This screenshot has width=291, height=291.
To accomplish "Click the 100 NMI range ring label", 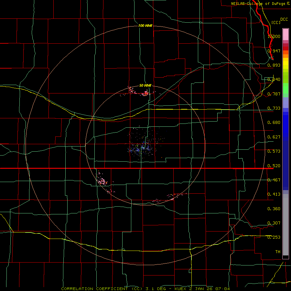I will 145,26.
